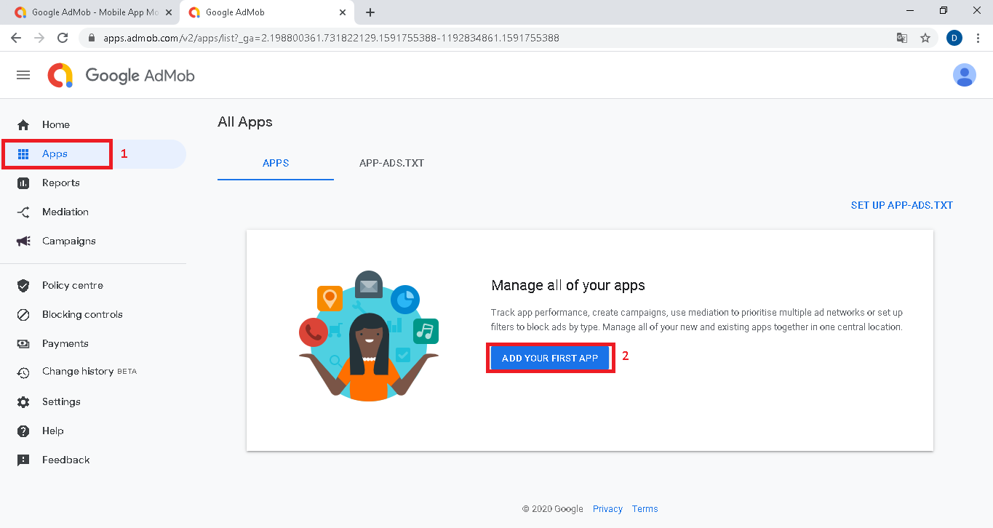Open the translate page icon
993x528 pixels.
[902, 38]
